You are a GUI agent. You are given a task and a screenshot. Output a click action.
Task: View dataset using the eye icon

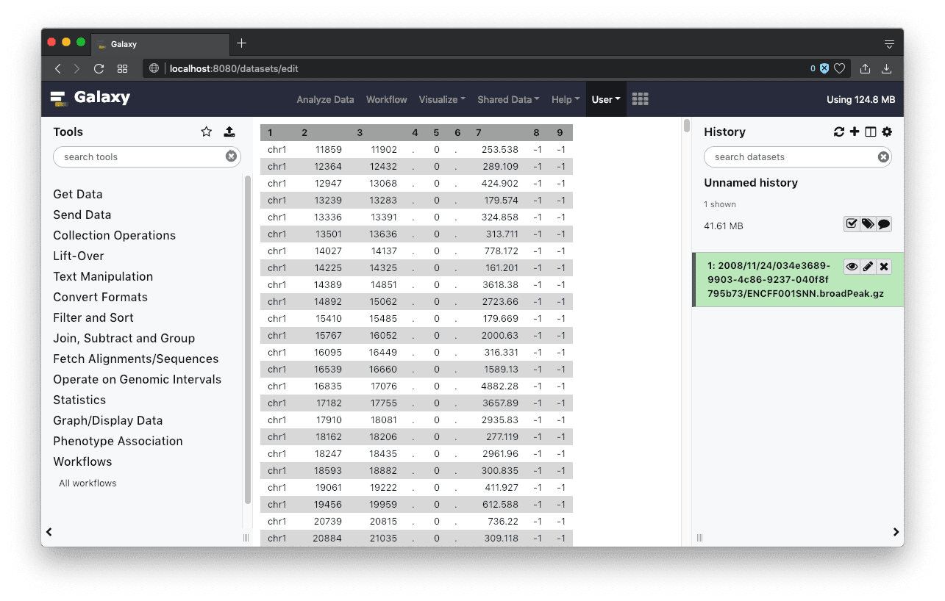(852, 267)
